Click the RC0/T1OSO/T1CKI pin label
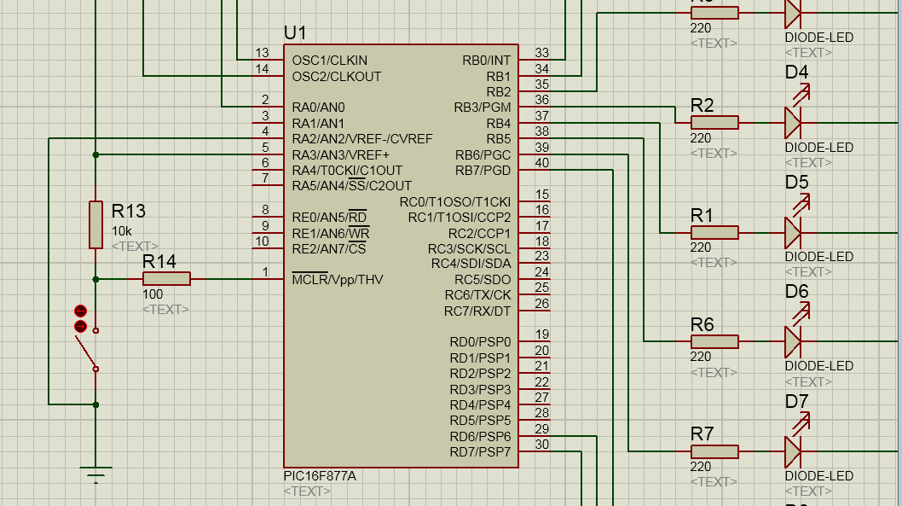This screenshot has height=506, width=902. click(455, 202)
